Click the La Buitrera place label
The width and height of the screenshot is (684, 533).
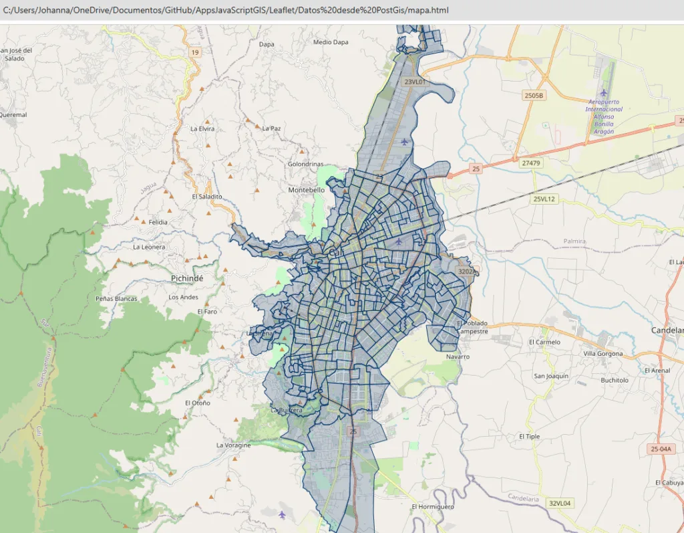tap(286, 410)
